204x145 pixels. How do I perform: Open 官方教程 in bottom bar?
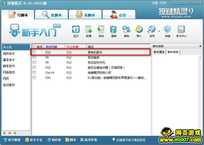tap(12, 140)
